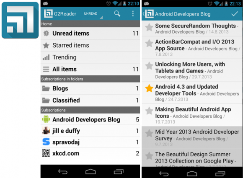
Task: Unstar the Android 4.3 and Updated Developer Tools article
Action: coord(149,88)
